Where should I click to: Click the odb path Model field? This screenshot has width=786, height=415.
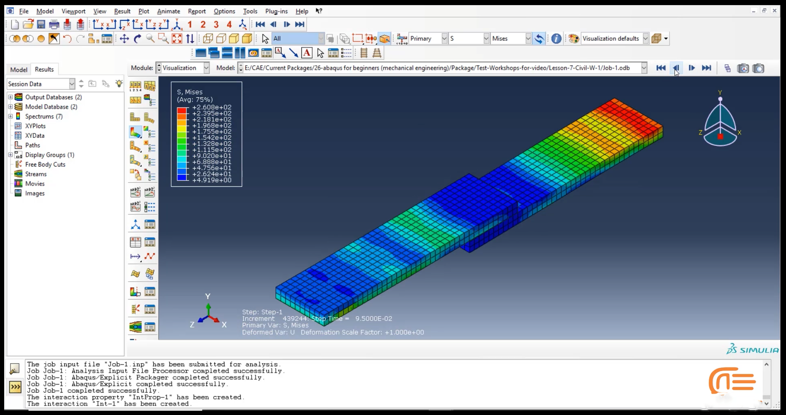(443, 68)
